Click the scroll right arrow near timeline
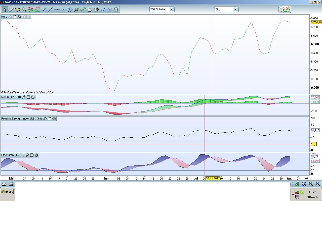The height and width of the screenshot is (226, 322). (291, 184)
